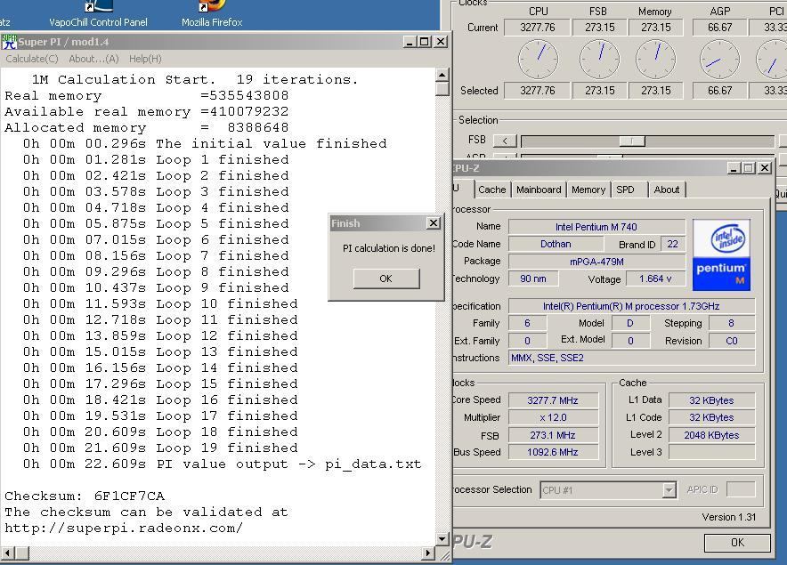Screen dimensions: 787x565
Task: Click the Loop 19 finished line
Action: pyautogui.click(x=160, y=448)
